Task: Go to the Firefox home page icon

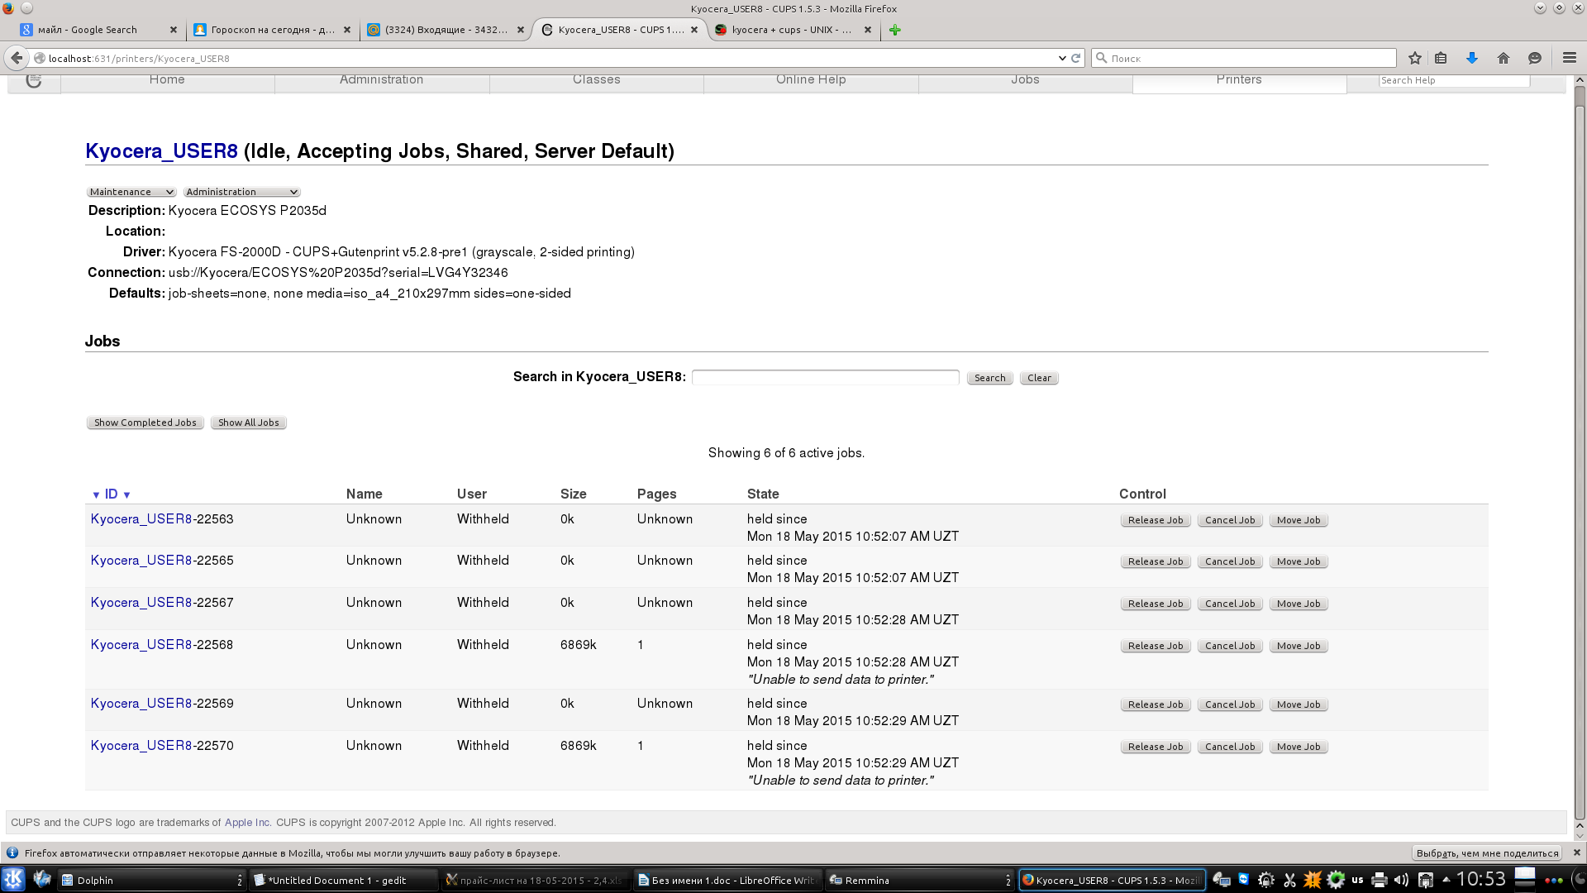Action: pos(1504,58)
